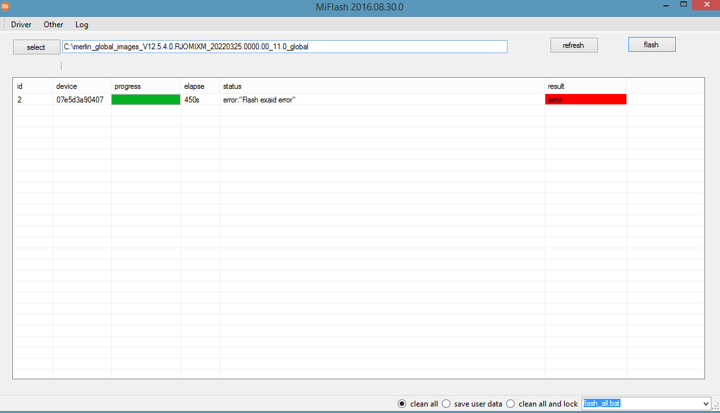Viewport: 720px width, 413px height.
Task: Select the clean all radio option
Action: [x=417, y=404]
